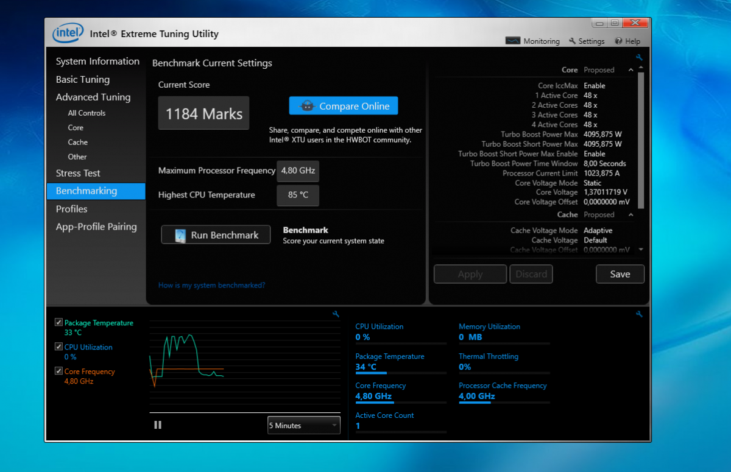Click the icon on the Run Benchmark button
731x472 pixels.
coord(180,235)
